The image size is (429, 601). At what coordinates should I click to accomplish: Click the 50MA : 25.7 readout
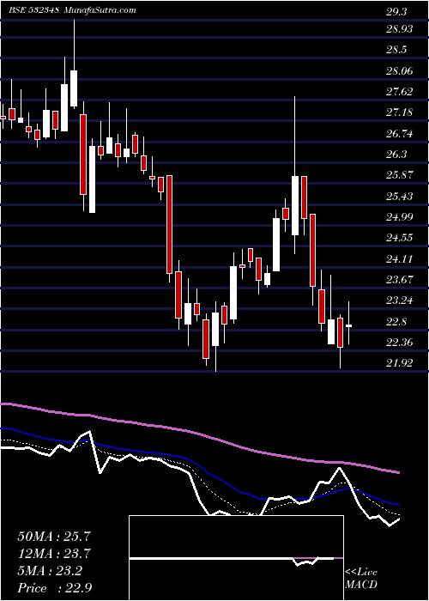point(53,537)
